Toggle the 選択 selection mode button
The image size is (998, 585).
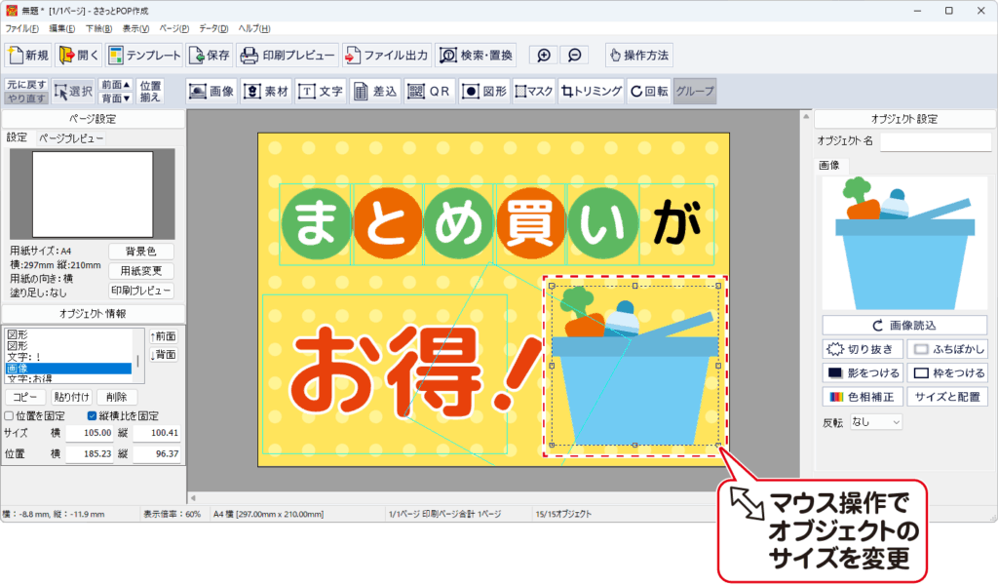click(x=74, y=91)
